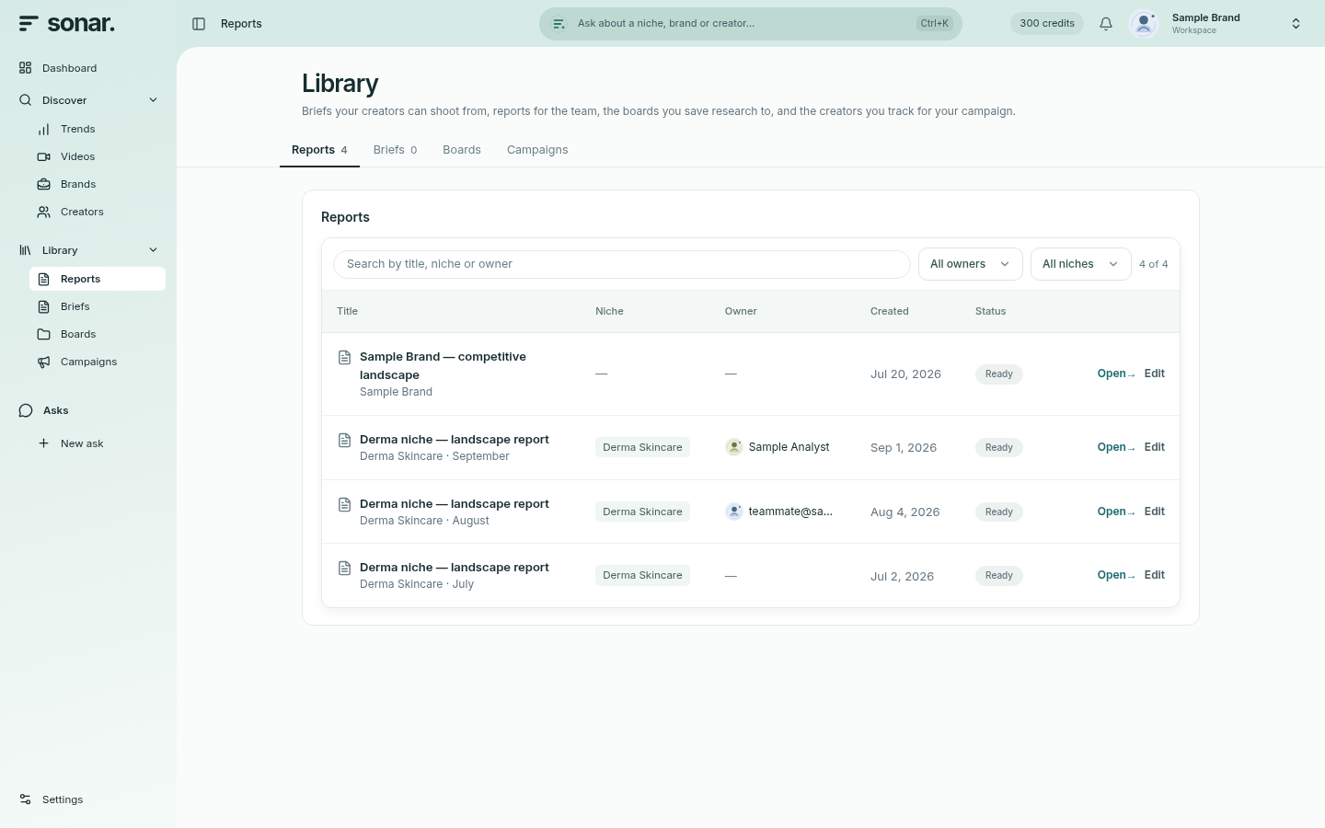Click the Created column header

(x=890, y=311)
